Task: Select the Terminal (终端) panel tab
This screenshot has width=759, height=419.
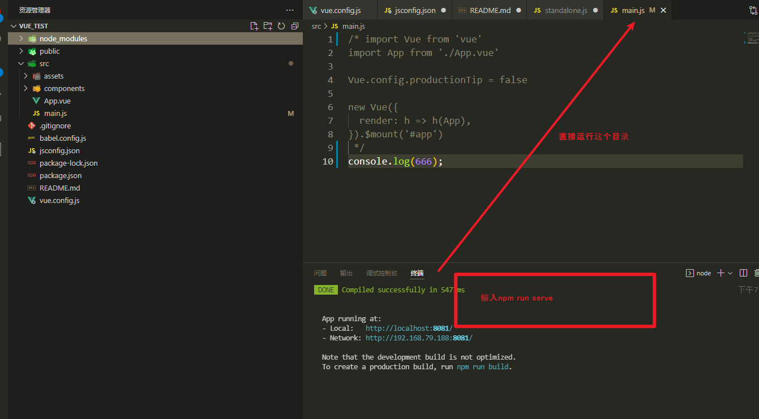Action: (x=417, y=273)
